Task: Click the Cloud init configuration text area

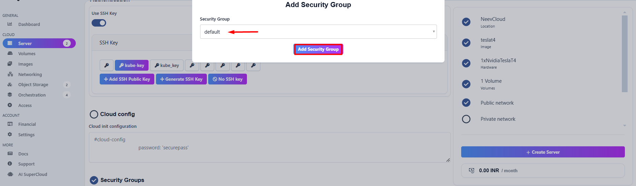Action: click(x=269, y=147)
